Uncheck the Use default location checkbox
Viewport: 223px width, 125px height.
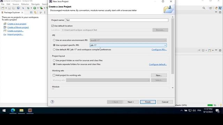click(53, 26)
